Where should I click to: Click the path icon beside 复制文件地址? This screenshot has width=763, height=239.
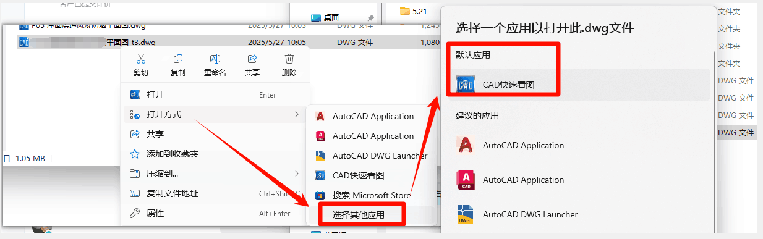(x=135, y=193)
